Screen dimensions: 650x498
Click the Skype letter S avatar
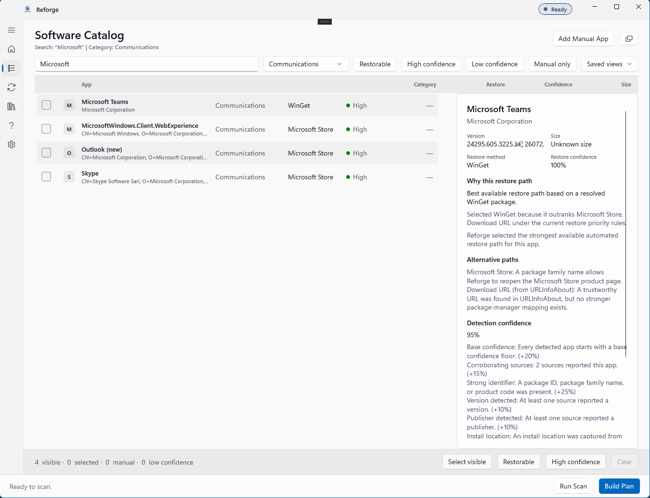tap(69, 177)
